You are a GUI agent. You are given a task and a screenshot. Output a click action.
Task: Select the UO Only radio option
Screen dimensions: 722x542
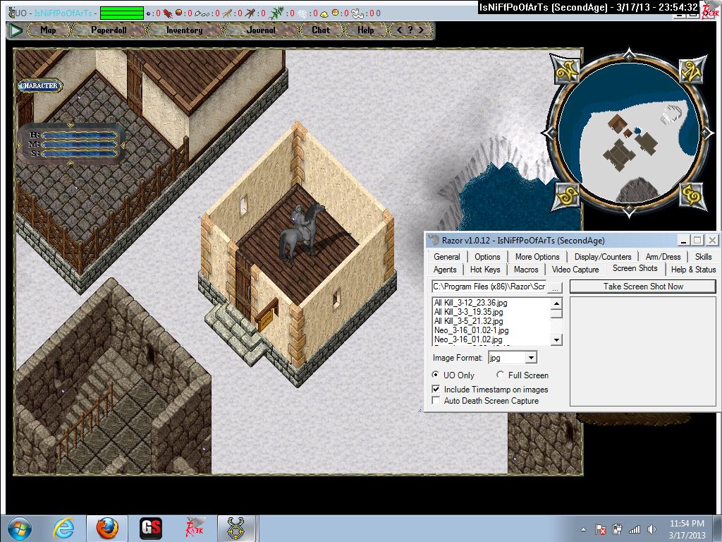tap(436, 375)
